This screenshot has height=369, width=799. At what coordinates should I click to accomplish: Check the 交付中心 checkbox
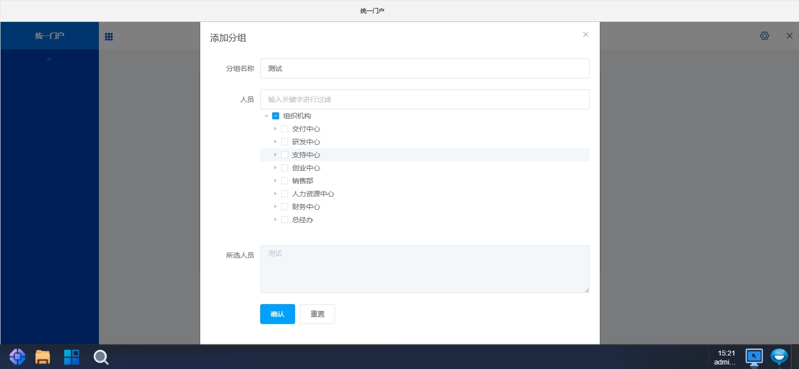pos(285,129)
